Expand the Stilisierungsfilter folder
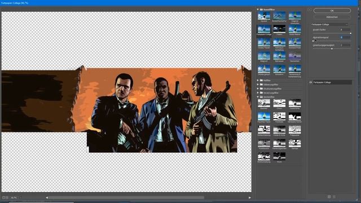This screenshot has width=361, height=203. coord(258,85)
